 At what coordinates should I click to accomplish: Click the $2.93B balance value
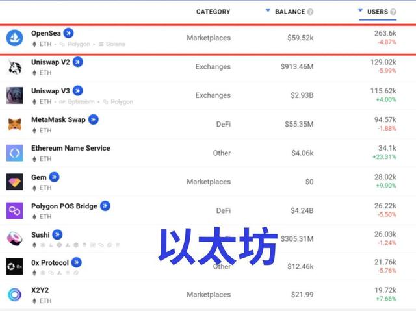302,95
